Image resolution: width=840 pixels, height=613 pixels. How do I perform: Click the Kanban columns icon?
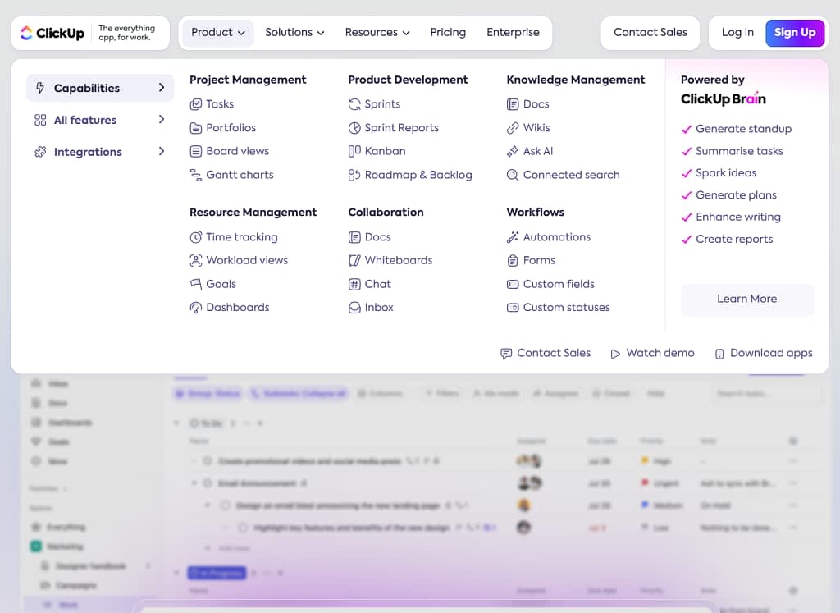click(x=354, y=152)
